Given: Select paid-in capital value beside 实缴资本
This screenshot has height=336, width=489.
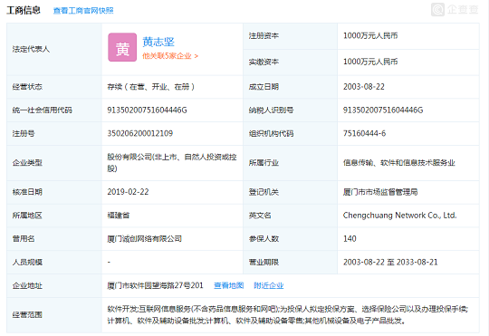Looking at the screenshot, I should [x=370, y=62].
